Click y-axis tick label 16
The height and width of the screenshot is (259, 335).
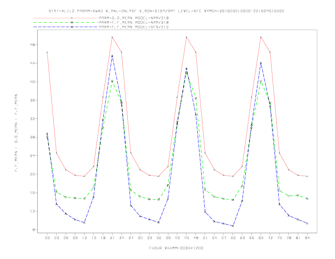coord(33,193)
